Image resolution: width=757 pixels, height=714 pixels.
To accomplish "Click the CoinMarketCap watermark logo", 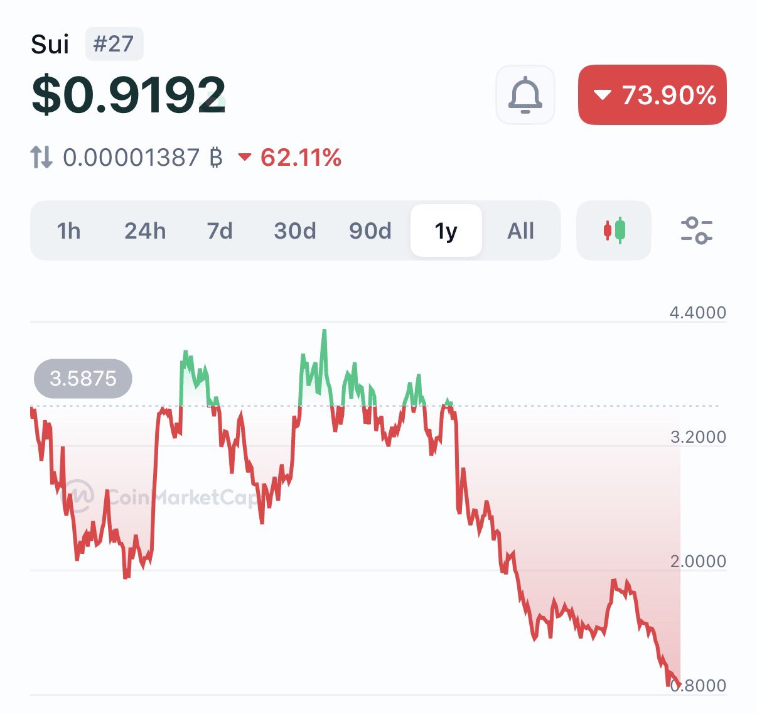I will pos(80,497).
